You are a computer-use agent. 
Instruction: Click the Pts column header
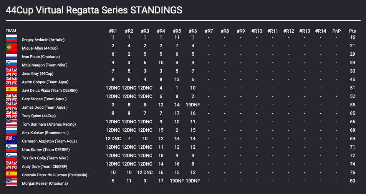click(x=353, y=31)
